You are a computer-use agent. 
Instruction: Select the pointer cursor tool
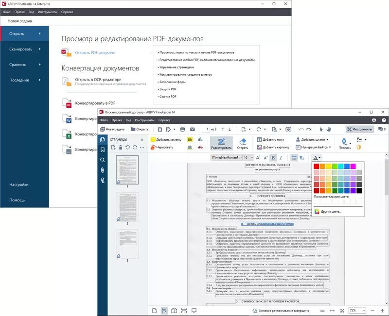point(321,129)
